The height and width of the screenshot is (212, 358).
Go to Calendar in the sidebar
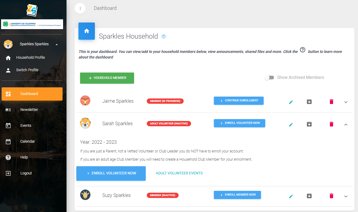point(28,141)
